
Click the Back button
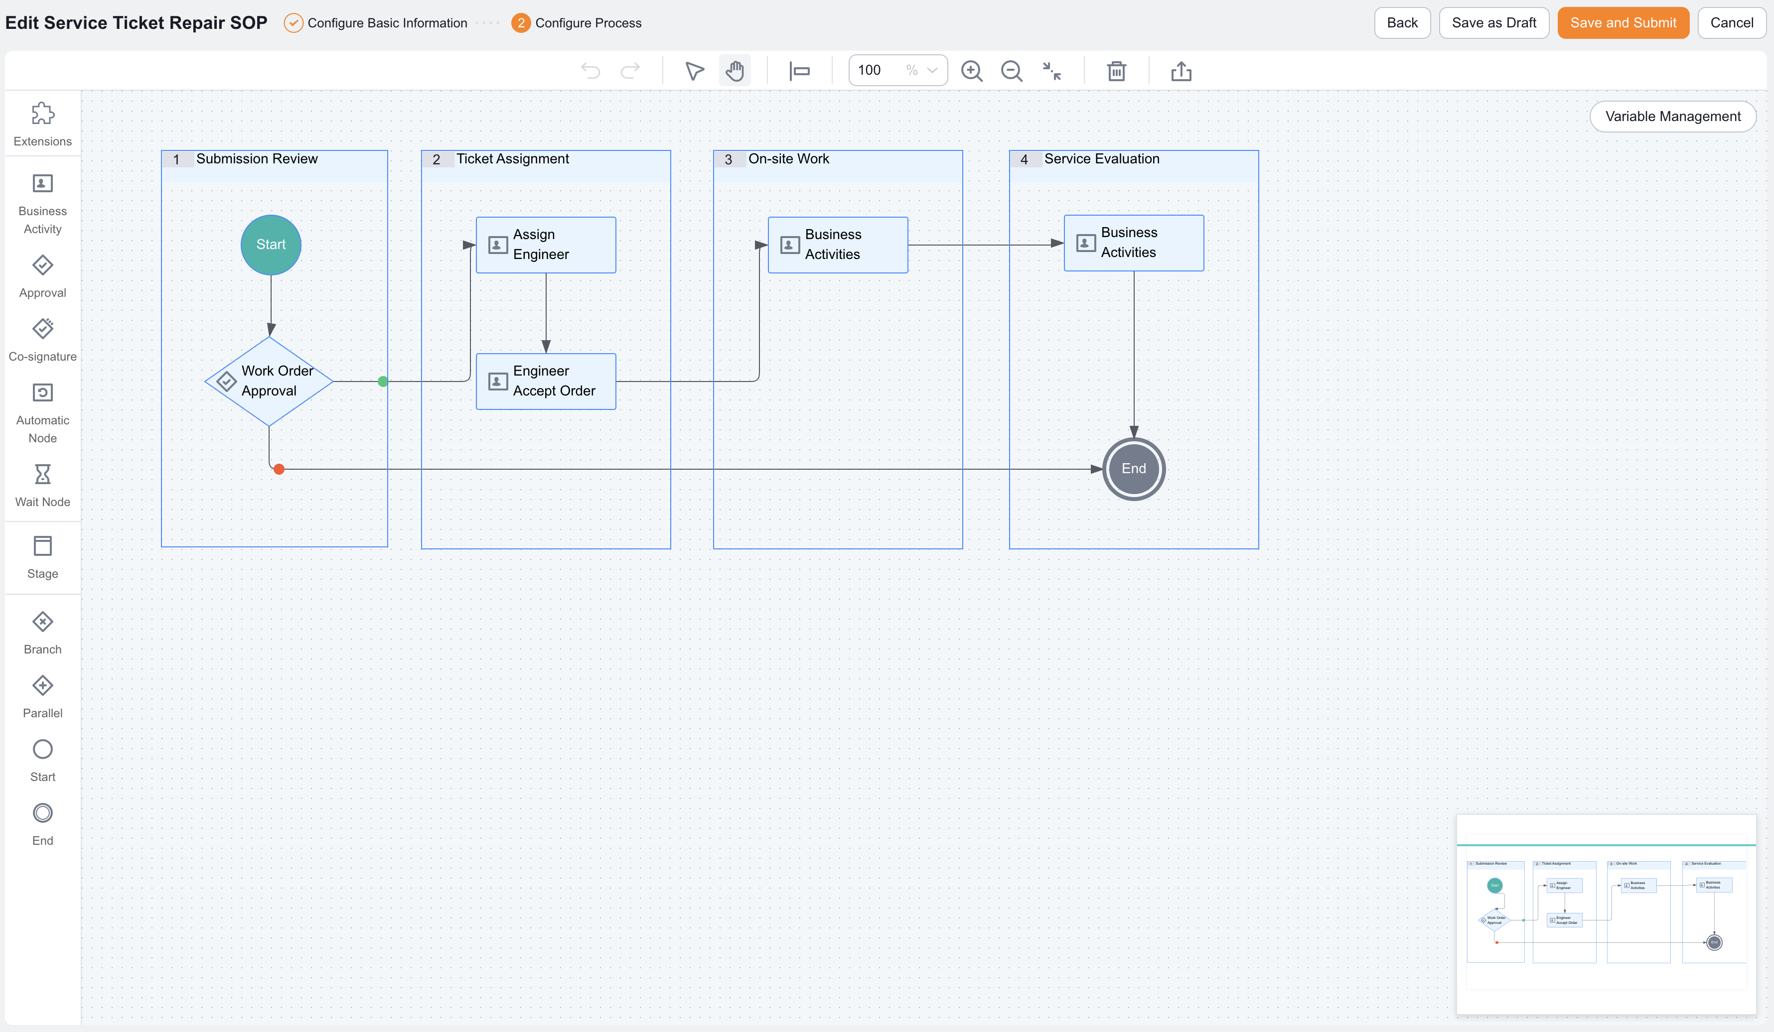tap(1402, 22)
